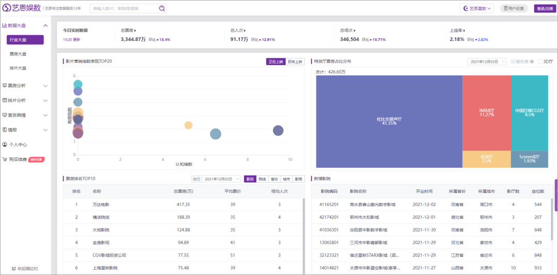Toggle the 服务费 checkbox

[513, 61]
